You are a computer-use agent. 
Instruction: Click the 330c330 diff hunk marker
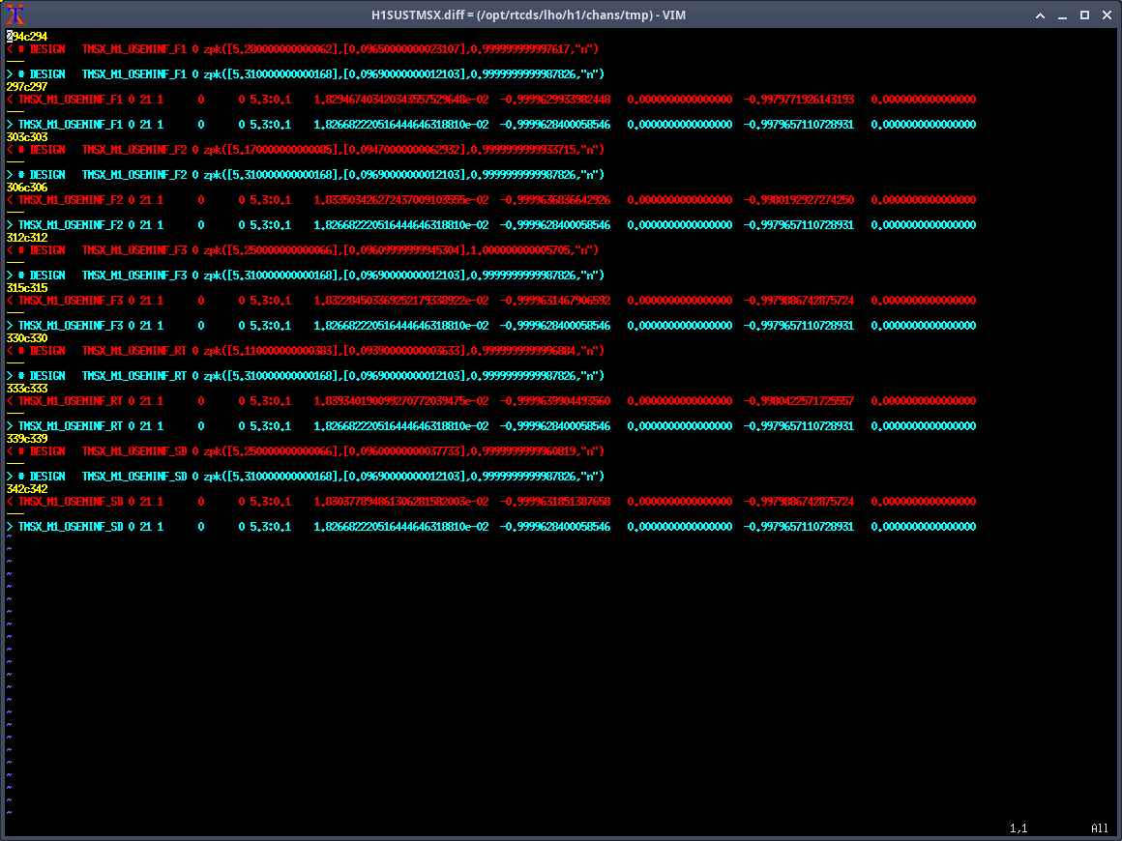click(x=27, y=337)
